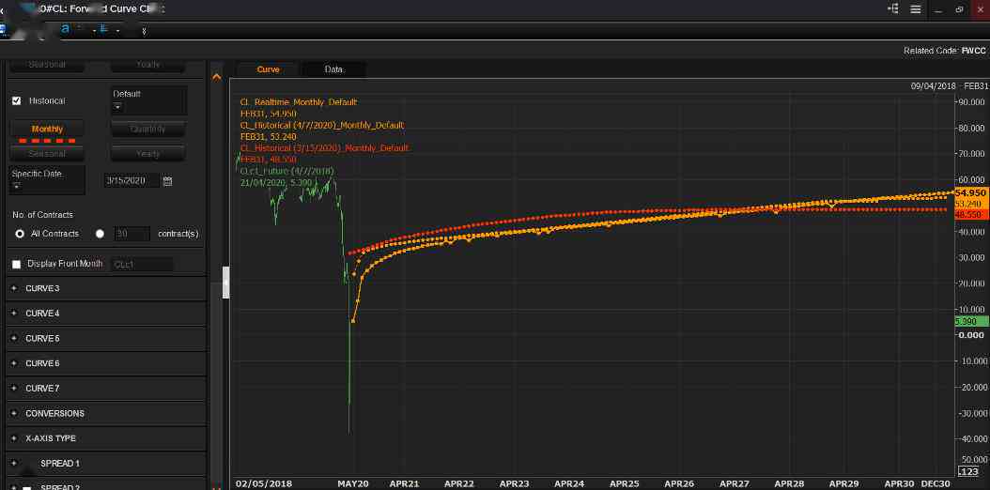Click the CL_Realtime_Monthly_Default legend entry
Viewport: 990px width, 490px height.
298,102
